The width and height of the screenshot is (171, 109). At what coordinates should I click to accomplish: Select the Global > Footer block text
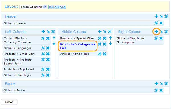[x=15, y=90]
